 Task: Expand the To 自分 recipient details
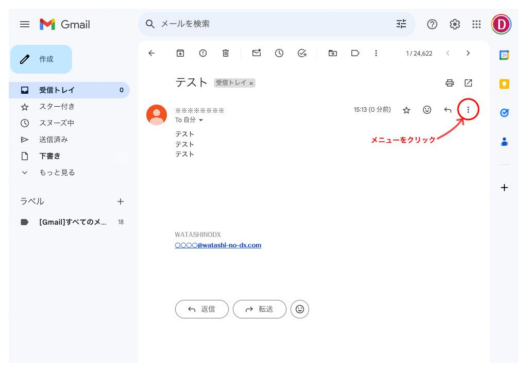point(201,120)
